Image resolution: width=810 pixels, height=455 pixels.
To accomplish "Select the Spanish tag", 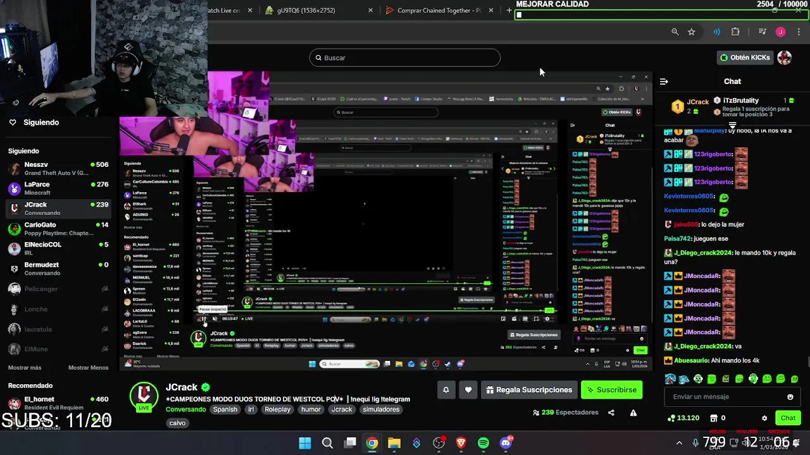I will tap(225, 409).
